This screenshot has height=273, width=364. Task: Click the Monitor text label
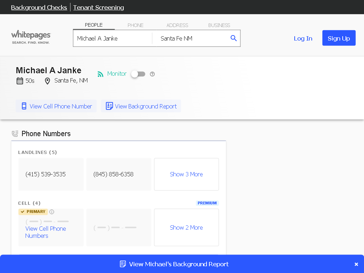click(x=117, y=74)
